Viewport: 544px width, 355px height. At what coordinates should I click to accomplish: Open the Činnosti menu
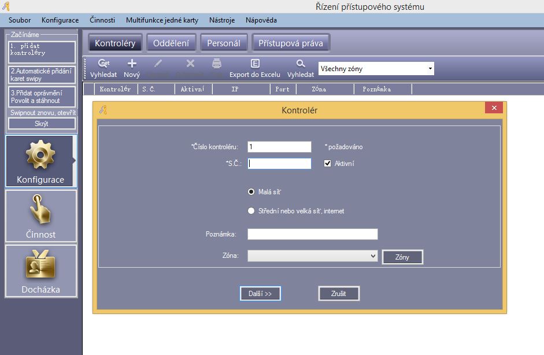(102, 20)
